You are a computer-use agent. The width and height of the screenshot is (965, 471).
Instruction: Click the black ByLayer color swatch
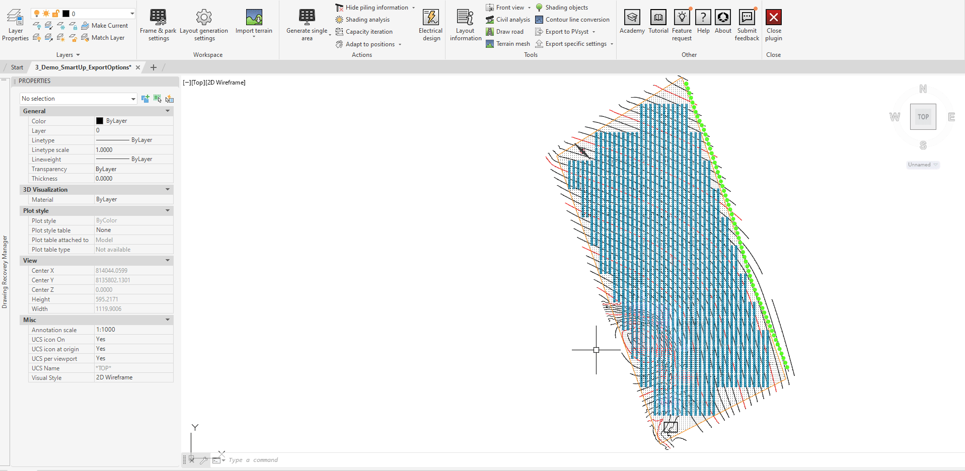100,121
